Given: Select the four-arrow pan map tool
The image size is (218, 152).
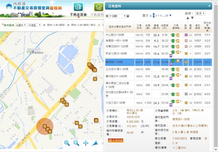Looking at the screenshot, I should (86, 143).
